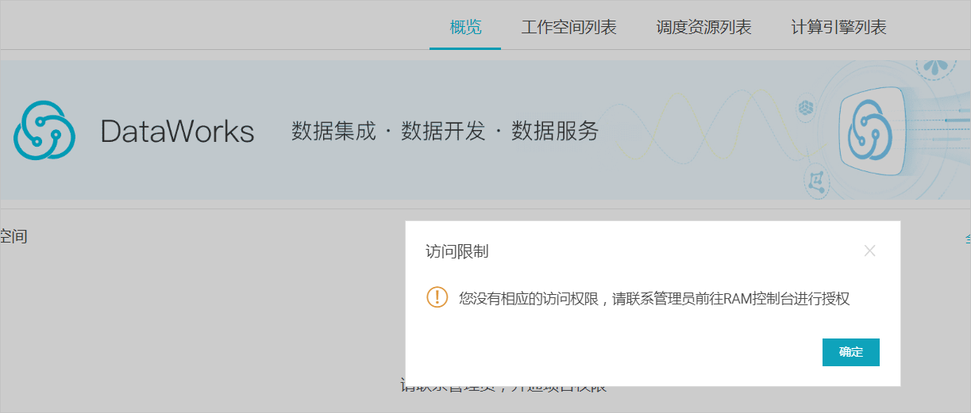
Task: Close the 访问限制 dialog with X
Action: [869, 251]
